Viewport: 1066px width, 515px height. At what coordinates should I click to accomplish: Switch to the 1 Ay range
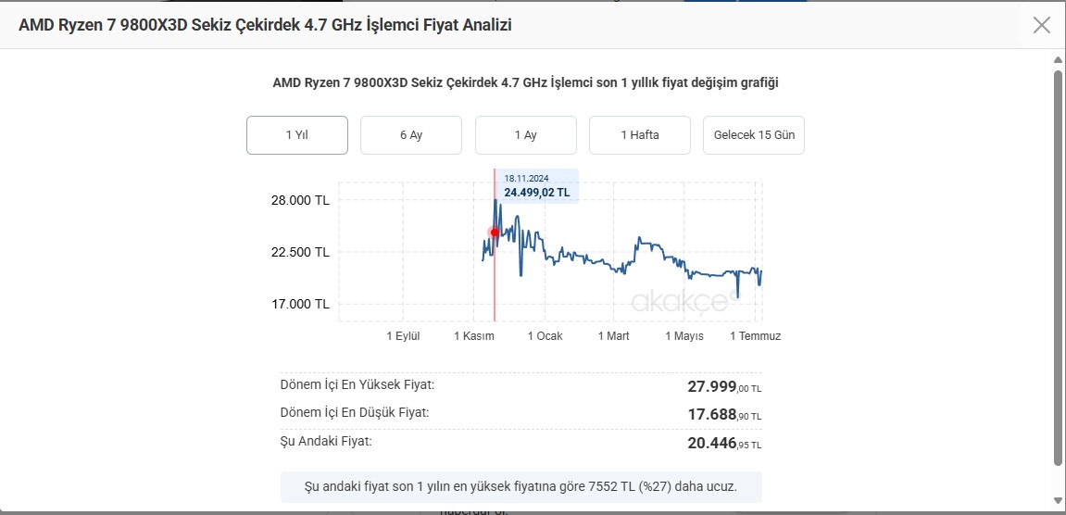pyautogui.click(x=525, y=135)
